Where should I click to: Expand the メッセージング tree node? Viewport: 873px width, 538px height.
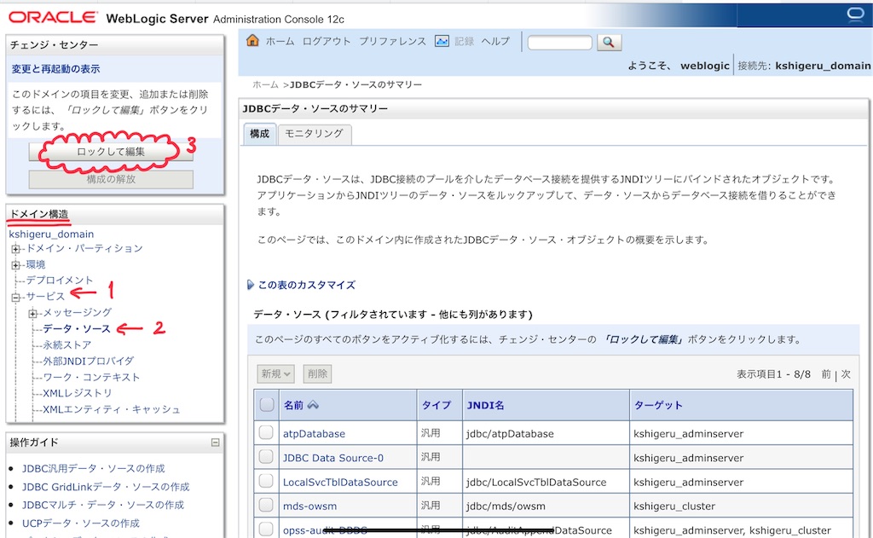[x=33, y=314]
